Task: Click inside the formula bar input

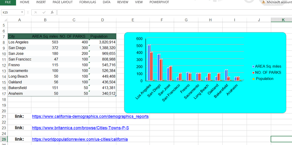Action: (171, 12)
